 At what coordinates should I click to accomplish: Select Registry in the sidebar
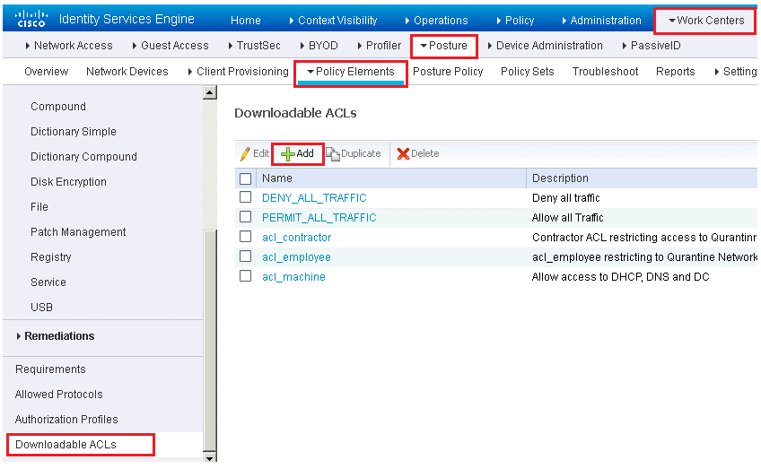51,257
